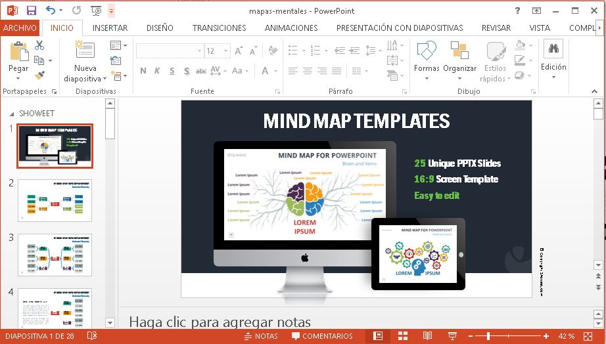This screenshot has height=344, width=606.
Task: Open slide layout dropdown
Action: [x=118, y=45]
